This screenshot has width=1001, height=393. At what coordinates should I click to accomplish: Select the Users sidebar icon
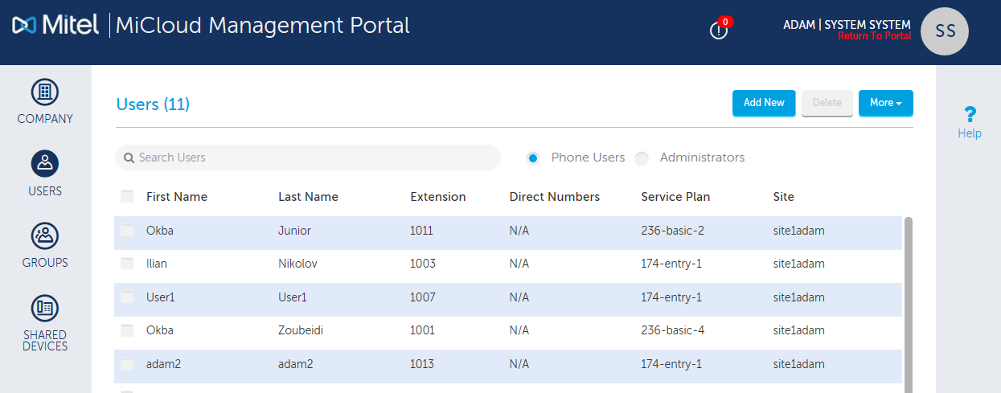45,164
